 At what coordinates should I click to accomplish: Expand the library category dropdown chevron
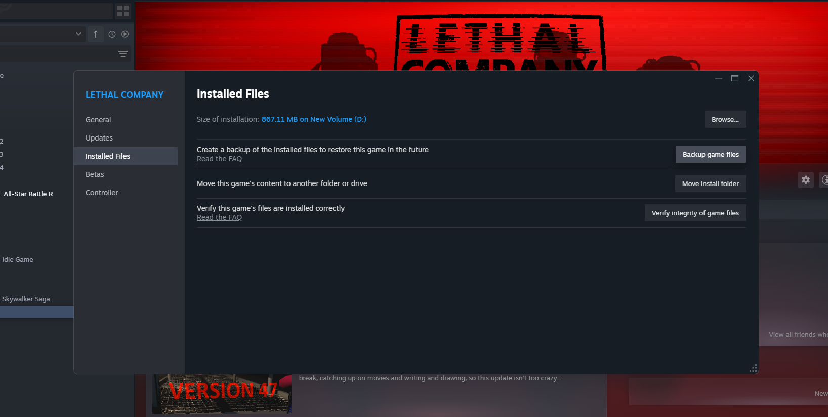[x=78, y=34]
